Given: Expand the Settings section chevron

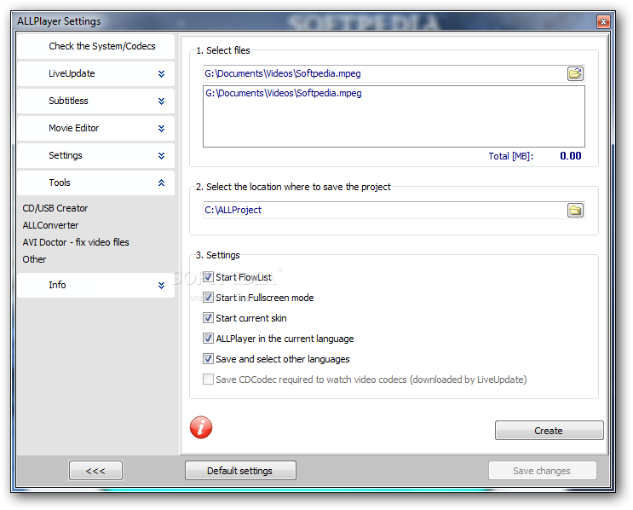Looking at the screenshot, I should coord(162,155).
